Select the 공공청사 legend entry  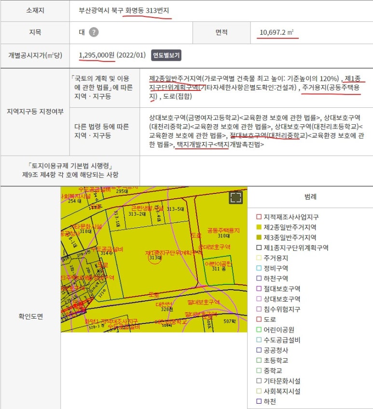[272, 350]
